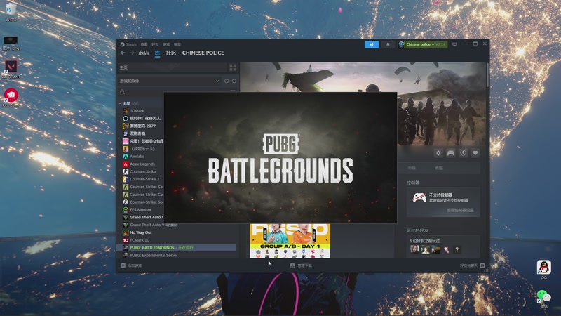Open game info circle icon
This screenshot has width=561, height=316.
click(x=463, y=153)
